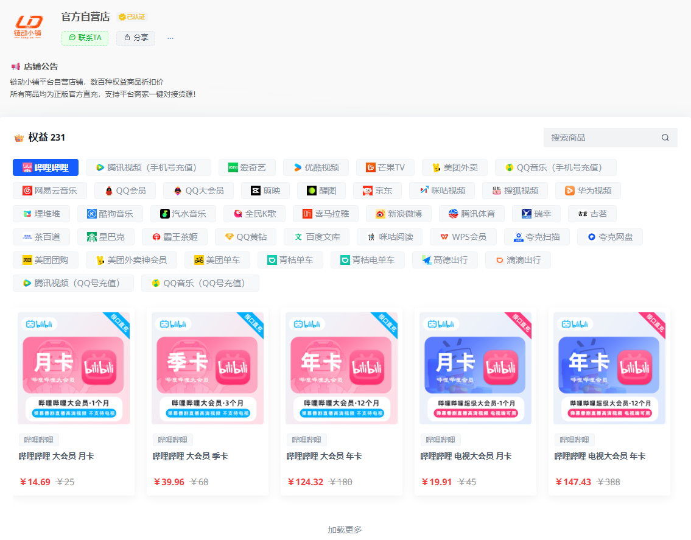Open the 搜狐视频 category
Screen dimensions: 691x540
[515, 191]
